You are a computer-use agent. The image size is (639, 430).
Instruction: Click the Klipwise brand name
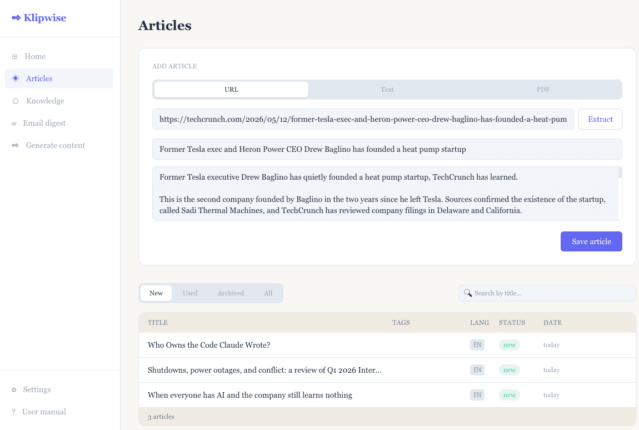(45, 18)
